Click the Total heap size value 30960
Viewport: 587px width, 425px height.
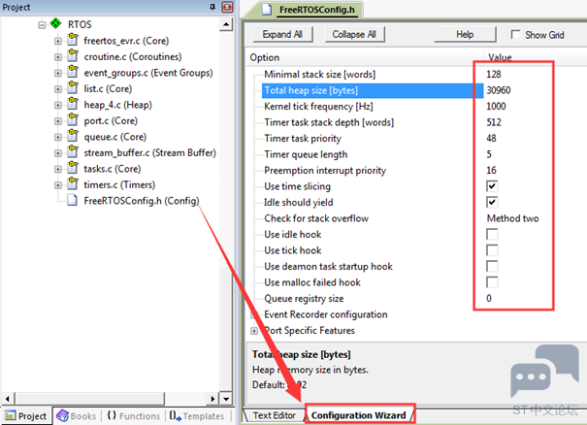tap(499, 90)
